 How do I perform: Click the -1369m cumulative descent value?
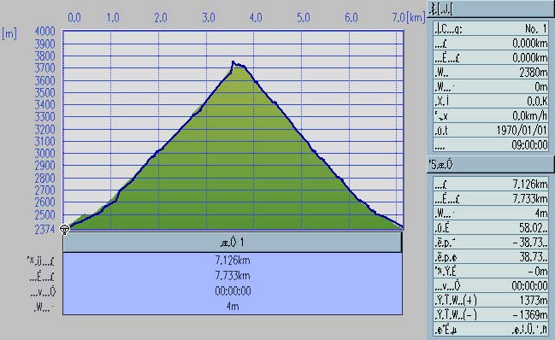(530, 315)
